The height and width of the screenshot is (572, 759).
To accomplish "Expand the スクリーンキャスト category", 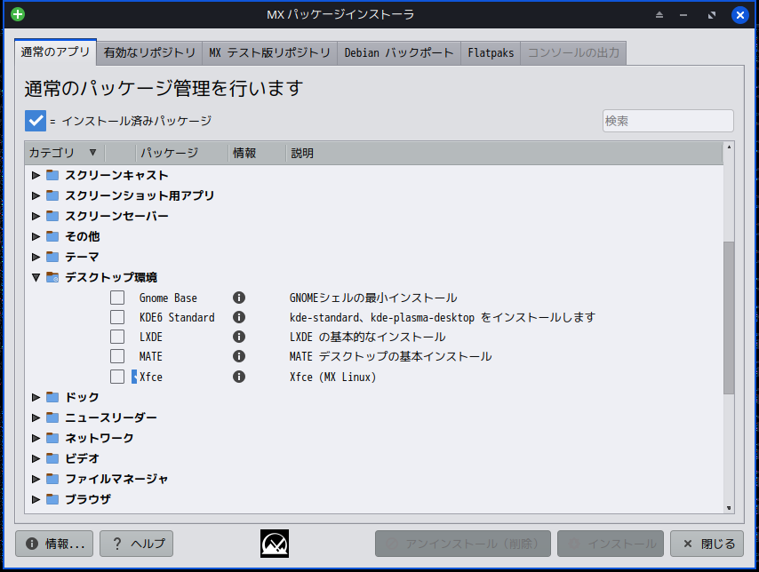I will pos(36,175).
